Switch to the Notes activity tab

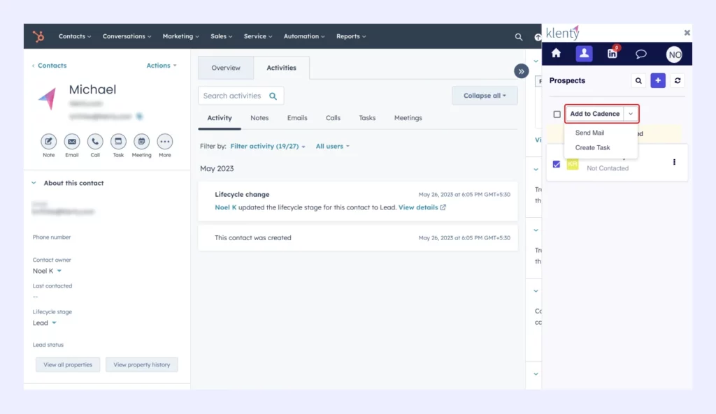tap(259, 118)
